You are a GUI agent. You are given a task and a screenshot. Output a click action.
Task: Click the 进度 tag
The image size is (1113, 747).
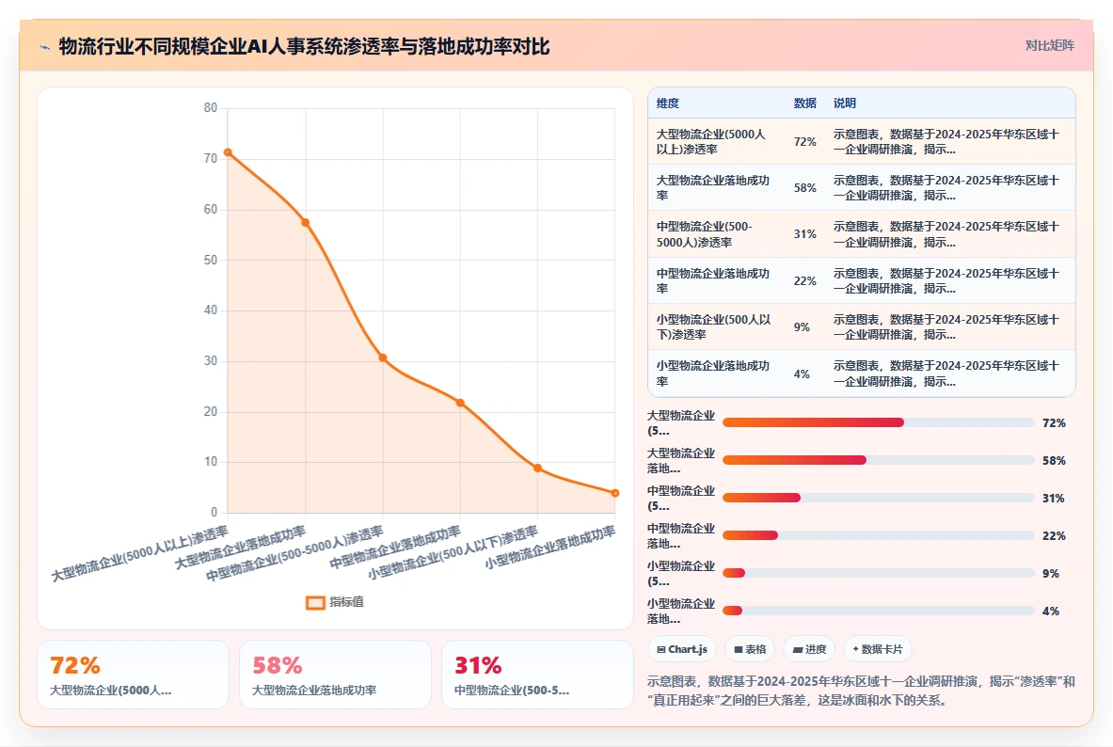tap(809, 649)
